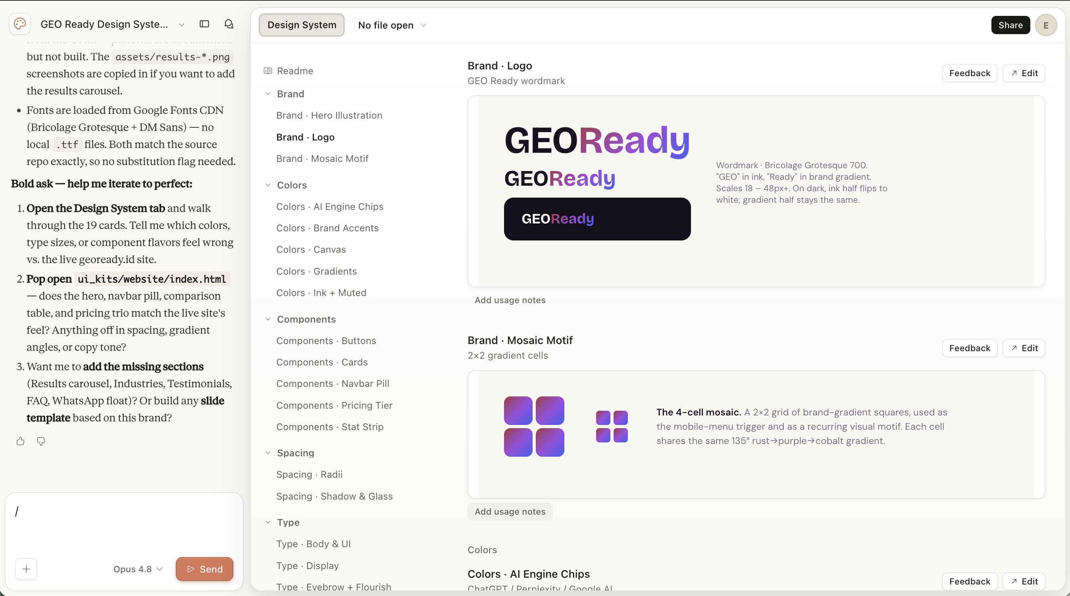Edit the Brand · Logo card

tap(1024, 73)
